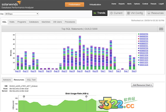Click the Aug 14 date link
Image resolution: width=166 pixels, height=112 pixels.
33,71
